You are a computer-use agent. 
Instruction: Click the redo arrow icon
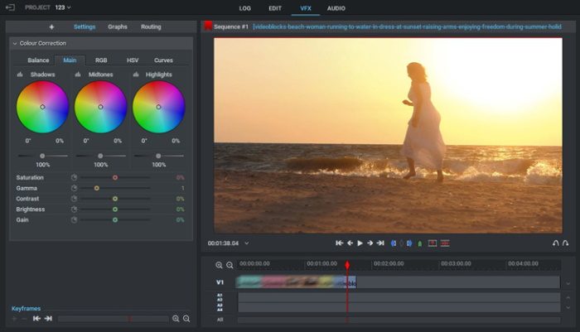click(x=566, y=243)
